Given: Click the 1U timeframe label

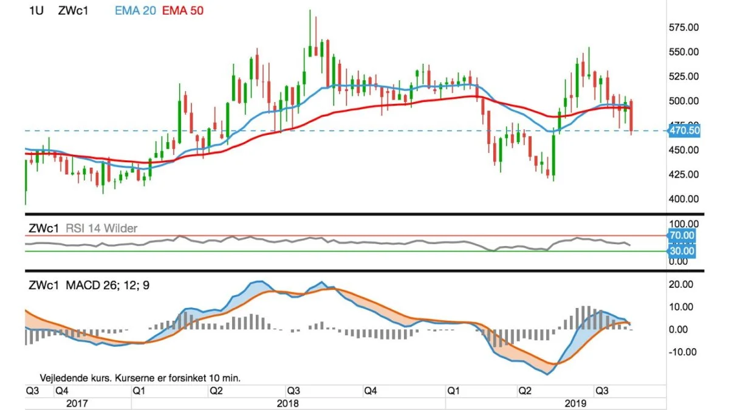Looking at the screenshot, I should click(x=35, y=10).
